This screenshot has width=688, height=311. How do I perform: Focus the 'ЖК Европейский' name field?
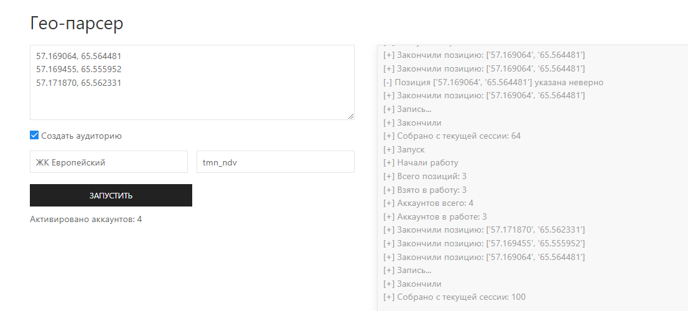point(109,162)
